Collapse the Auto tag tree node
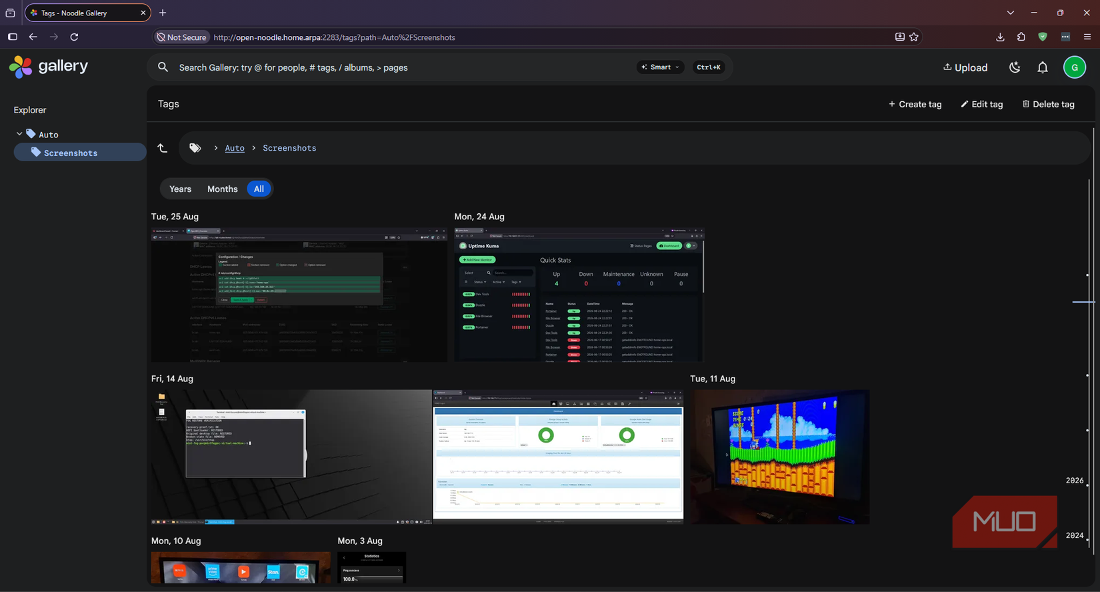The height and width of the screenshot is (592, 1100). 19,134
